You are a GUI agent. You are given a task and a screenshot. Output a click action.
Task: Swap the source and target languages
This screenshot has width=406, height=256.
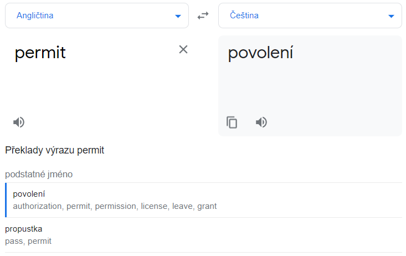coord(203,16)
